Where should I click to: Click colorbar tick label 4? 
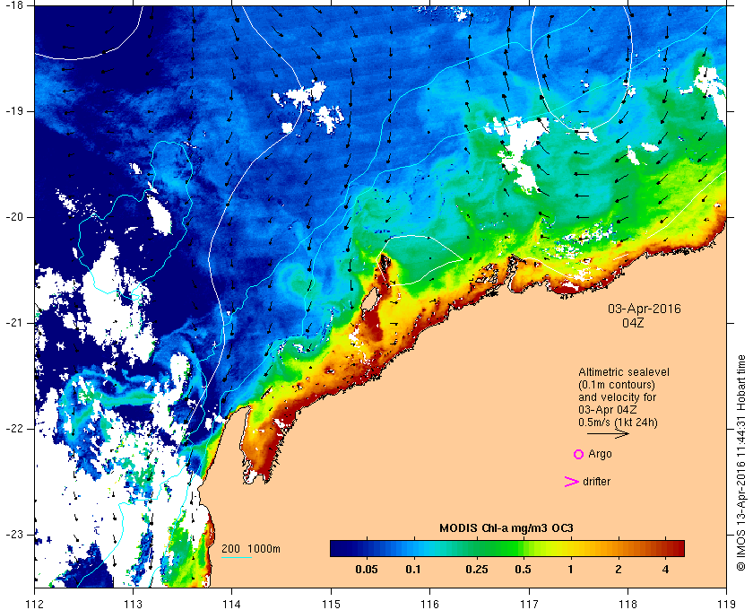pyautogui.click(x=665, y=570)
